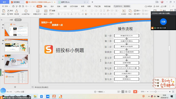This screenshot has height=99, width=176.
Task: Click the zoom slider handle
Action: point(156,92)
